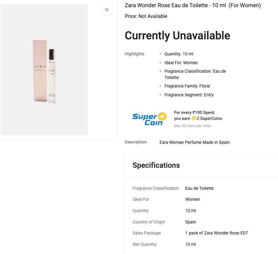278x254 pixels.
Task: Click the Fragrance Classification highlight bullet text
Action: coord(195,74)
